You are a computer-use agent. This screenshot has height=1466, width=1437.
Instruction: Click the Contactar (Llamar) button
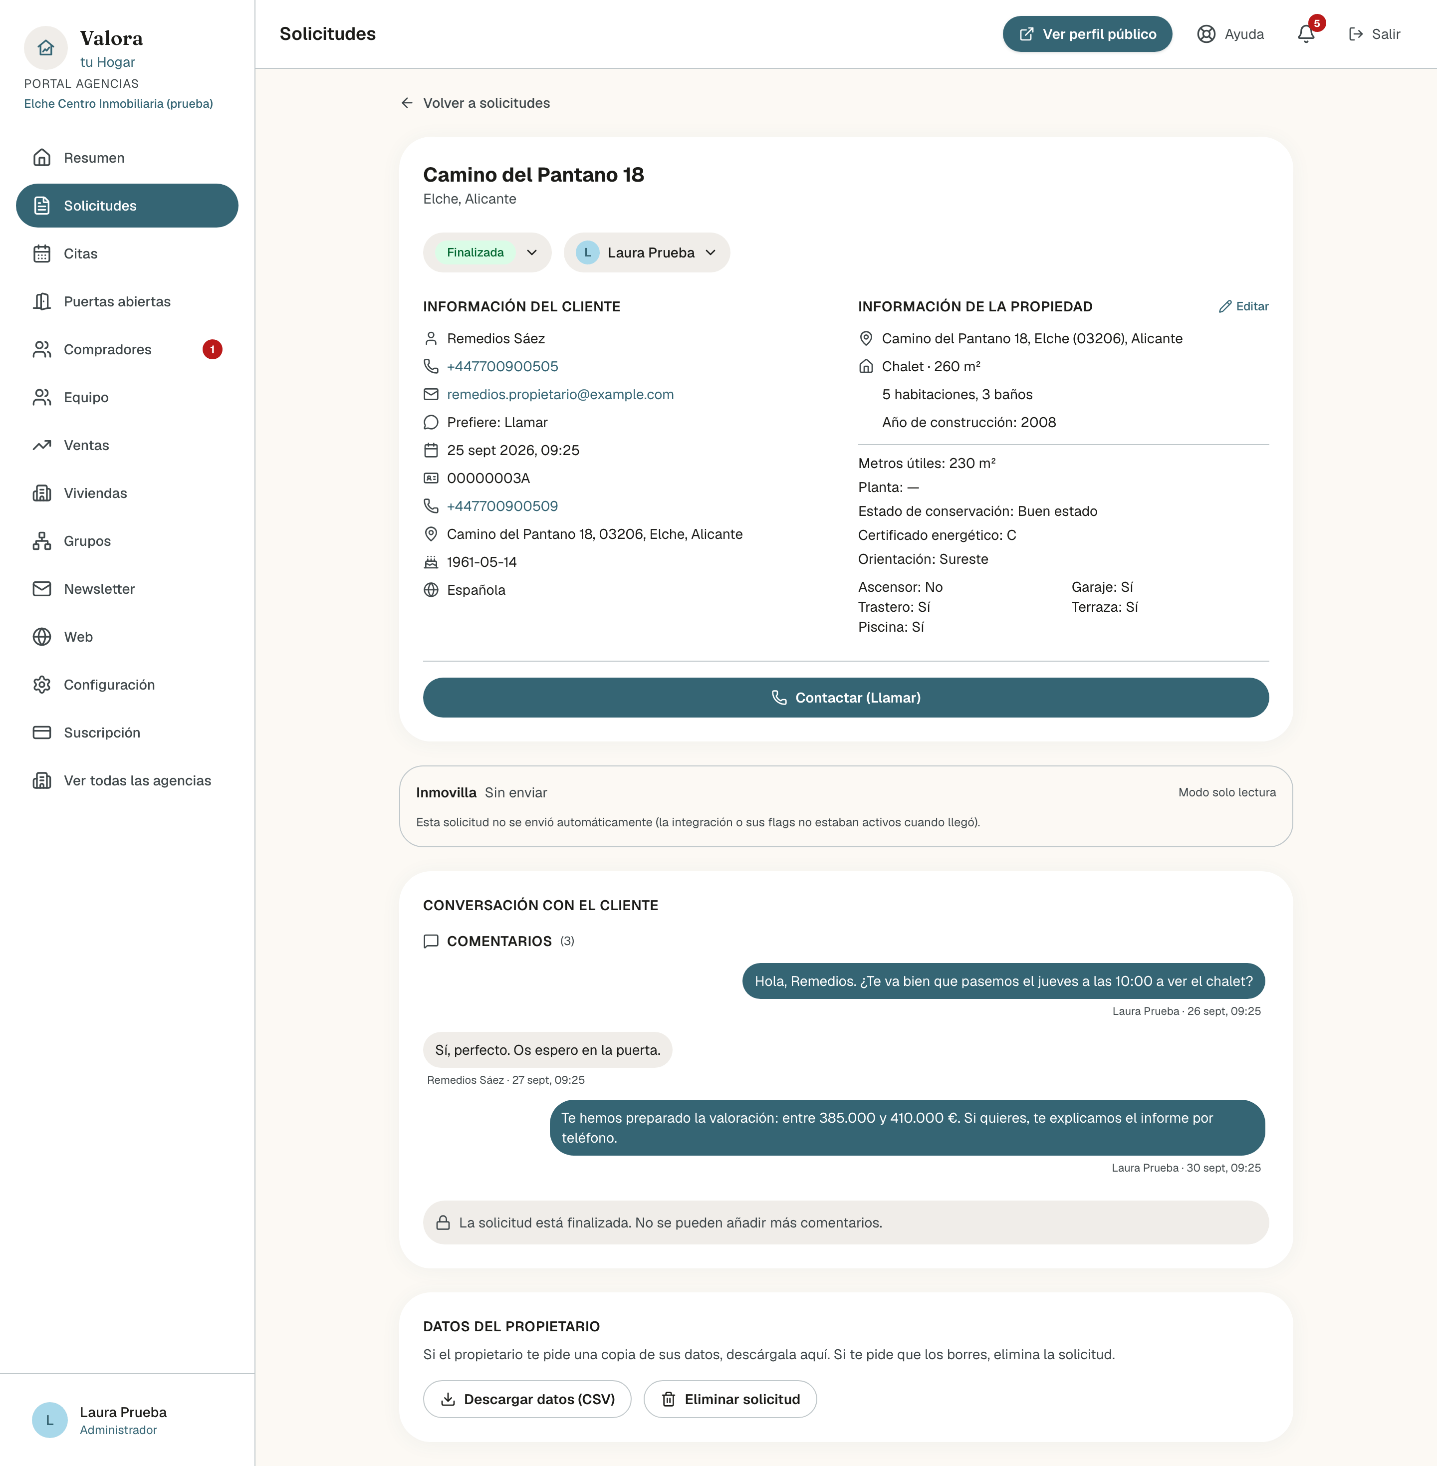[846, 698]
